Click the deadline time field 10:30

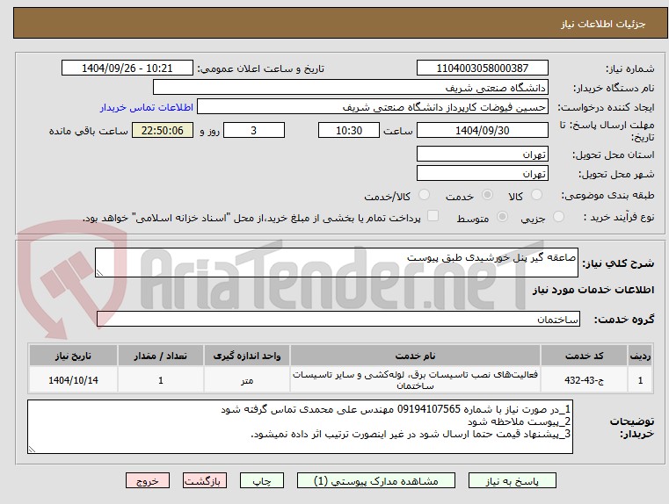click(x=349, y=130)
